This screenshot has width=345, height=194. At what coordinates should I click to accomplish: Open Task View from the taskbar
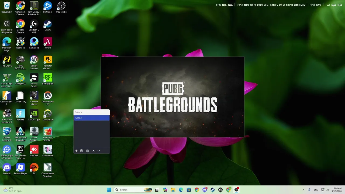[157, 190]
